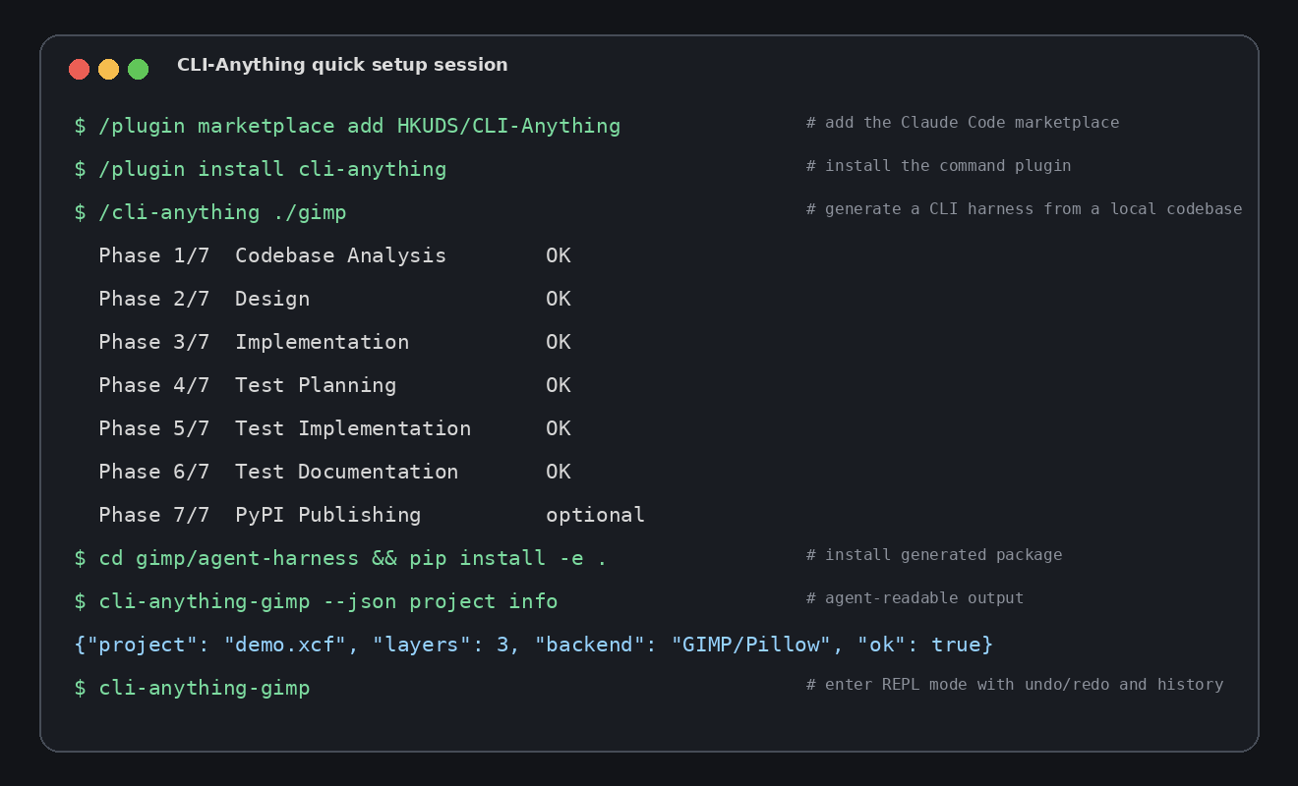Click the 'Phase 7/7 PyPI Publishing' line
Screen dimensions: 1298x786
click(260, 515)
